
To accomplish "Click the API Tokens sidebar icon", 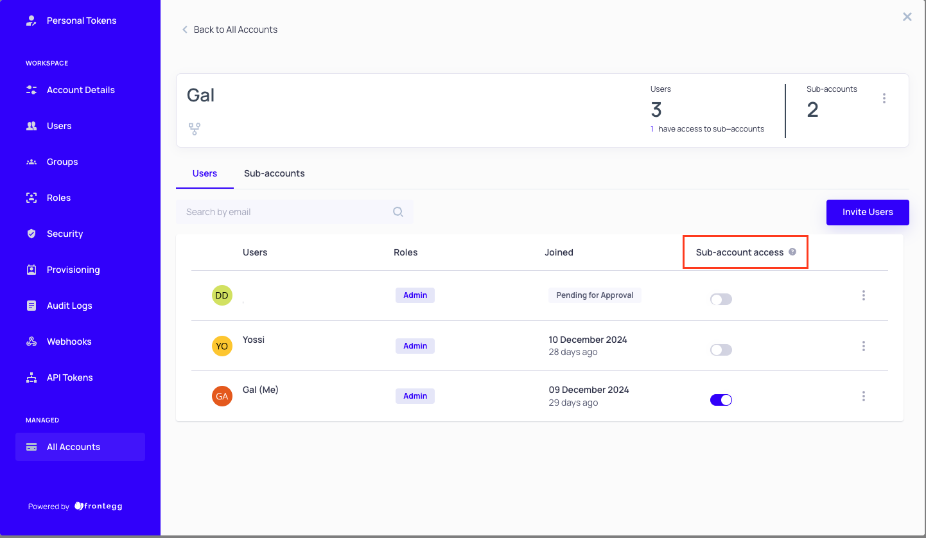I will [31, 377].
